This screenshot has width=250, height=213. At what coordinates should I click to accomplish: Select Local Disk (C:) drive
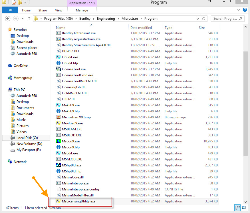26,138
